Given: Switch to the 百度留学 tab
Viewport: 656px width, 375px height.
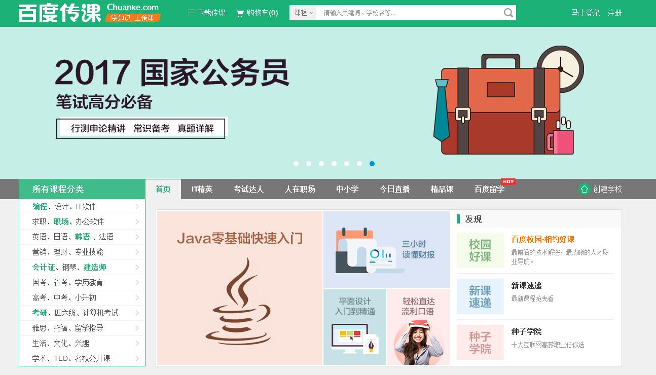Looking at the screenshot, I should coord(488,189).
